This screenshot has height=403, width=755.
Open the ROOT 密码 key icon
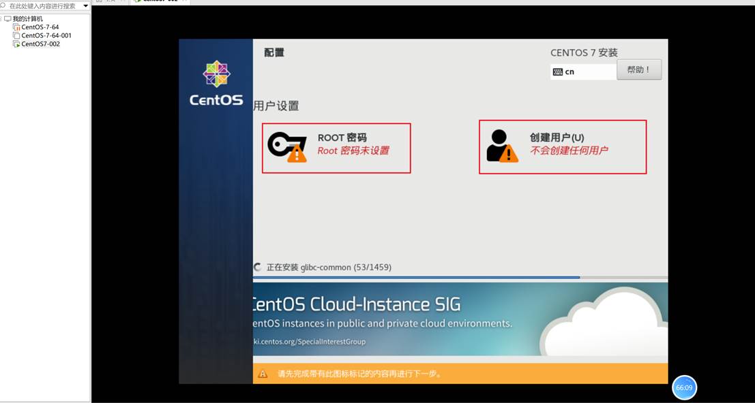pyautogui.click(x=287, y=146)
